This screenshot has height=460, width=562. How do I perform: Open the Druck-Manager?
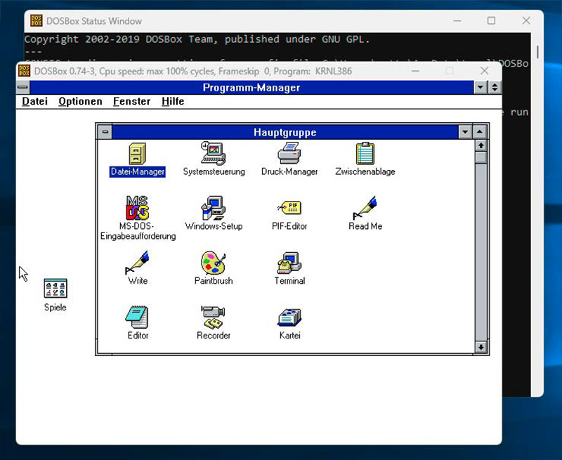click(x=289, y=152)
